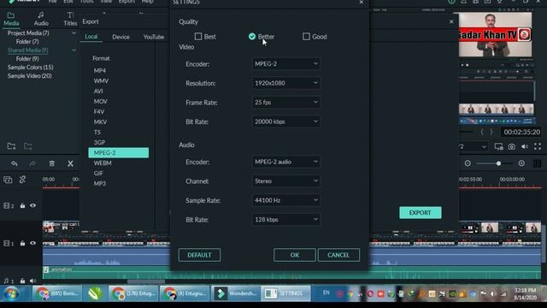Click the trash Delete icon in timeline toolbar
Image resolution: width=547 pixels, height=308 pixels.
[51, 163]
